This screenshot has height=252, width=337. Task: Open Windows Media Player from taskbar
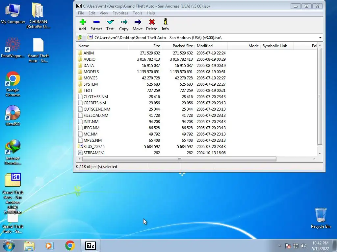tap(49, 246)
